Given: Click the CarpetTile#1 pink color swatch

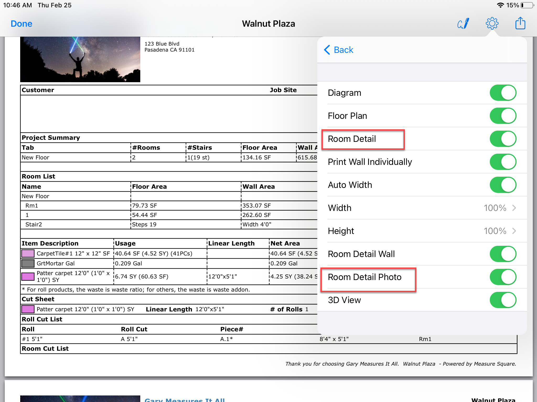Looking at the screenshot, I should click(x=28, y=253).
